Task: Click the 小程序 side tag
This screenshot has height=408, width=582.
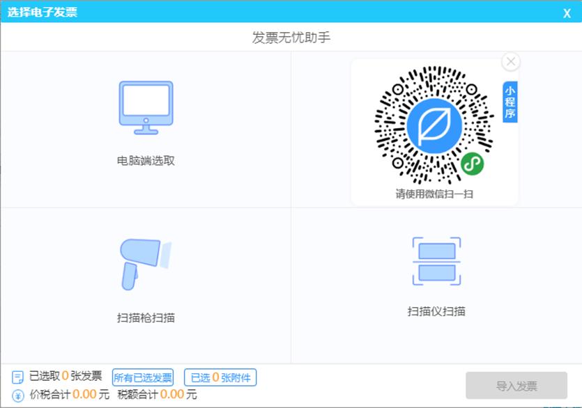Action: click(510, 102)
